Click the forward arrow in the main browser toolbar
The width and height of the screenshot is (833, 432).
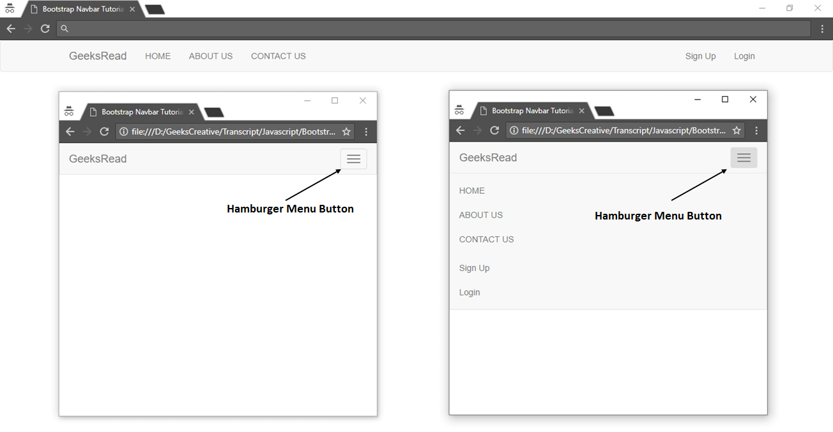click(27, 28)
